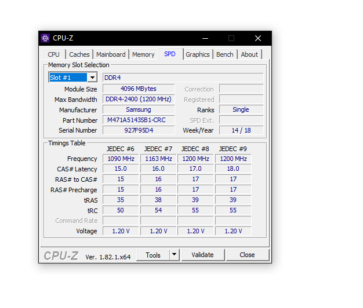
Task: Click the Tools button
Action: (153, 255)
